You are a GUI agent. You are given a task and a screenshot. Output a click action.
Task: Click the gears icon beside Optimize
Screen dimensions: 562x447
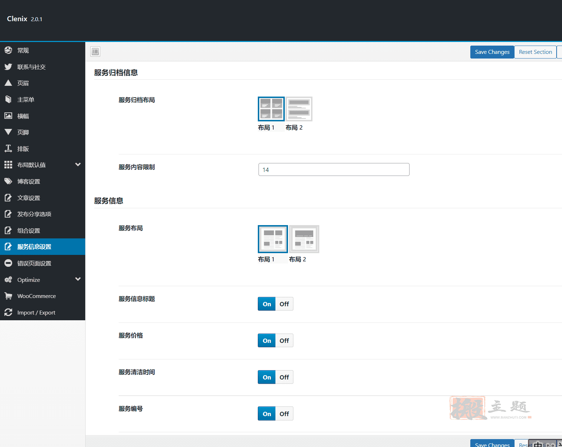(8, 280)
